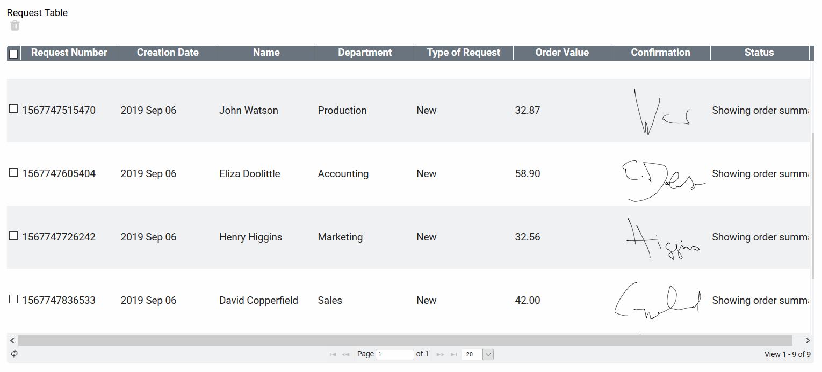The width and height of the screenshot is (822, 372).
Task: Click the Department column header
Action: pos(365,53)
